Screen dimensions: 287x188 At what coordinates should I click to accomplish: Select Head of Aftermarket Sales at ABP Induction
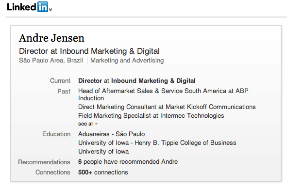tap(163, 94)
